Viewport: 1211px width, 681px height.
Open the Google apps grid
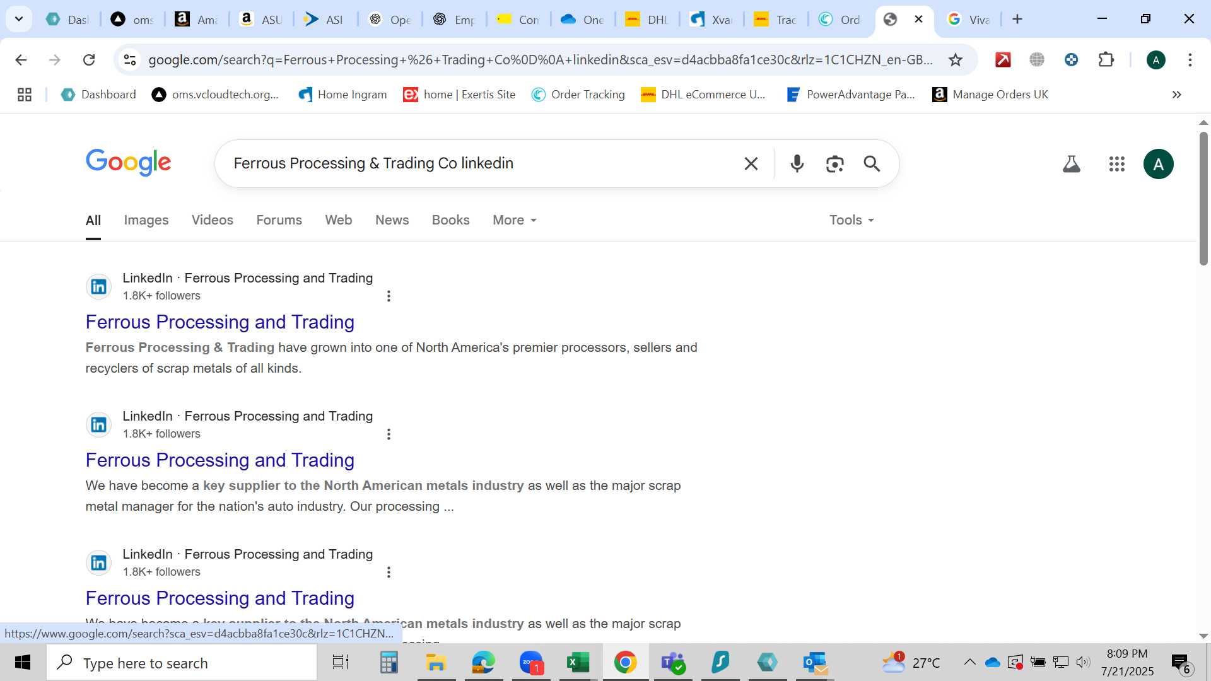1116,164
